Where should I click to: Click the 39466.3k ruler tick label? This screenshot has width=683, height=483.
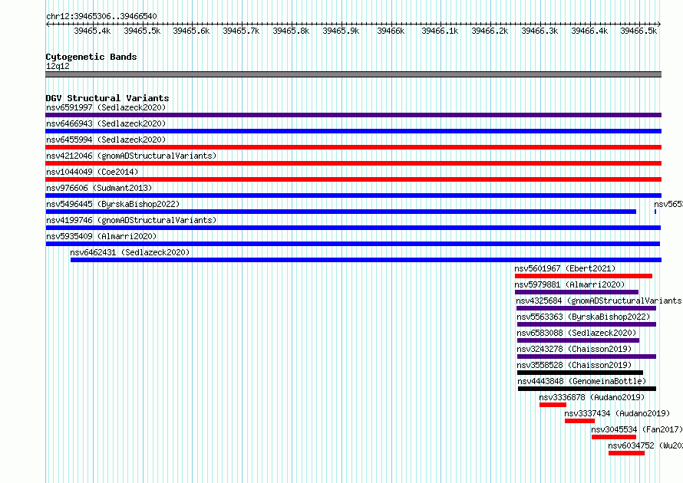[539, 31]
